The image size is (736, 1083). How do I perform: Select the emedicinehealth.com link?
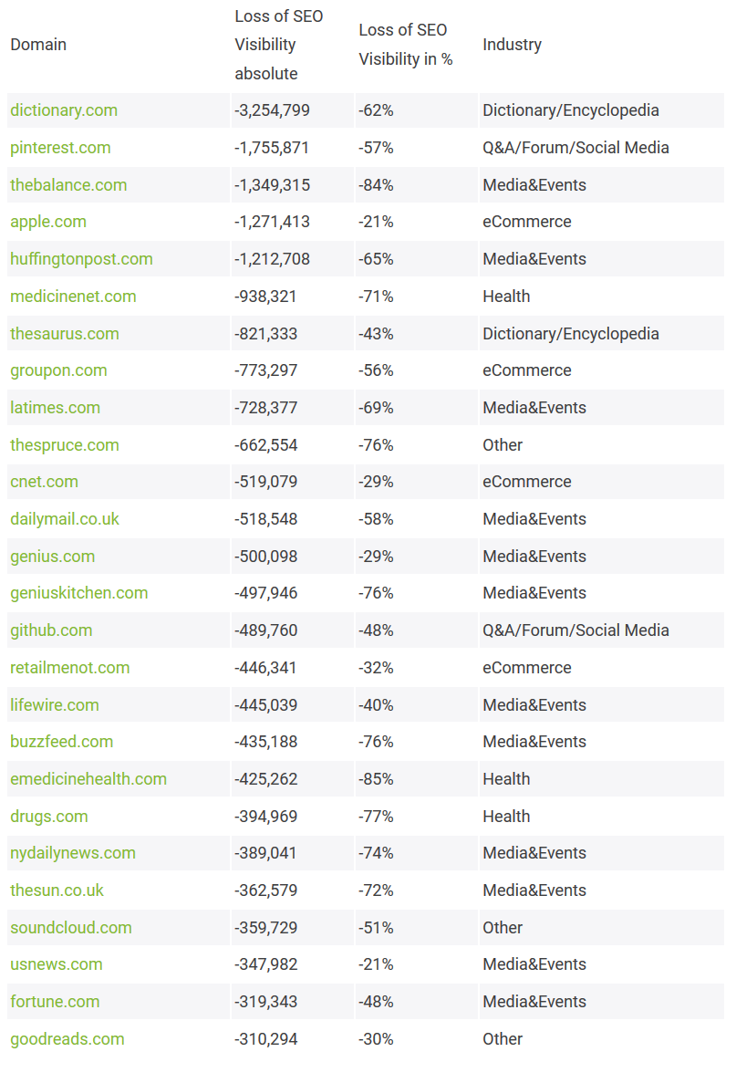(88, 779)
